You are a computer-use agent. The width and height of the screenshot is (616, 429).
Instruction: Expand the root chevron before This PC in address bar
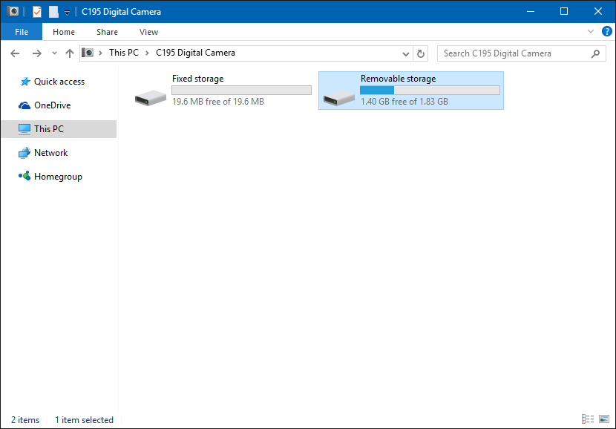(101, 53)
